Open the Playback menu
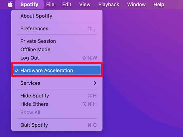 pos(109,5)
